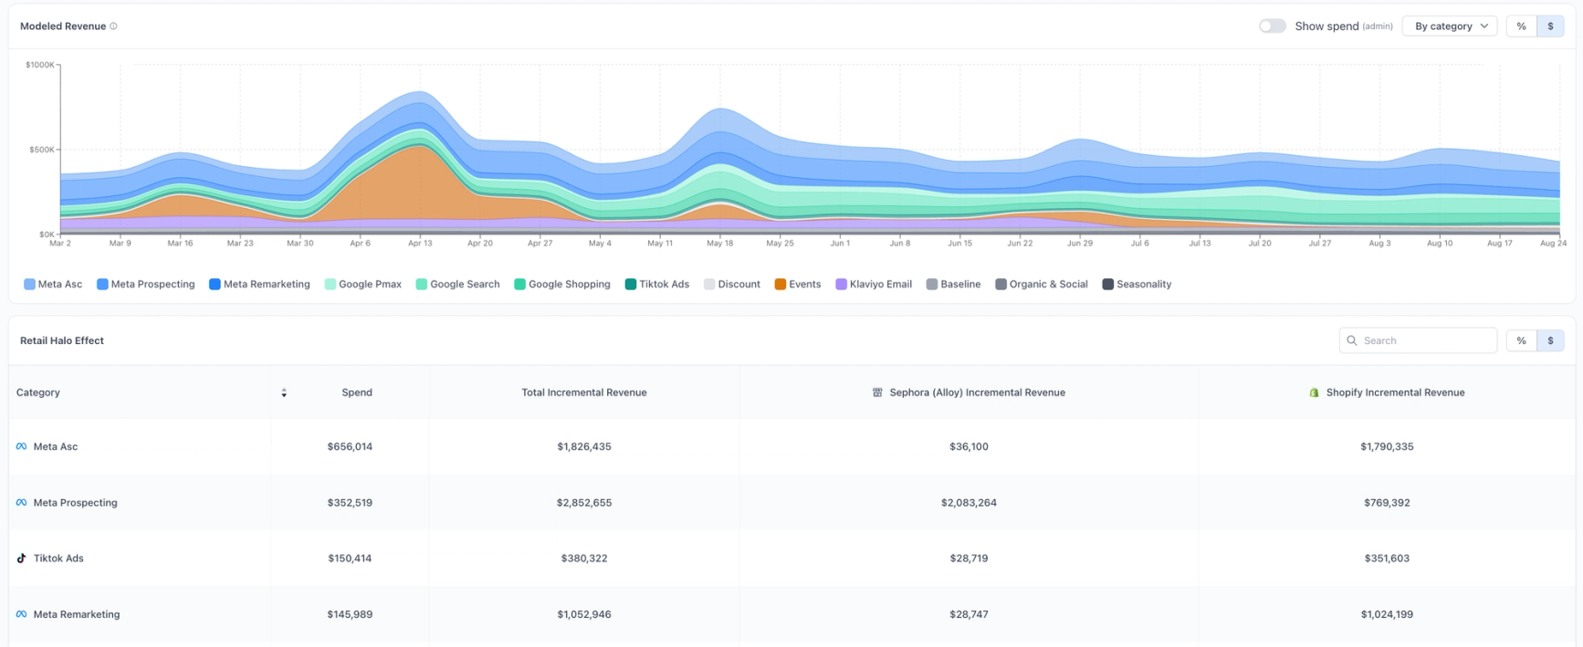Viewport: 1583px width, 647px height.
Task: Click the Spend column header
Action: 357,392
